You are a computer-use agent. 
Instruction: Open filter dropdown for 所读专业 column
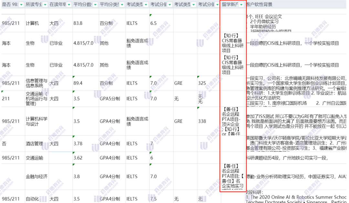click(x=45, y=5)
